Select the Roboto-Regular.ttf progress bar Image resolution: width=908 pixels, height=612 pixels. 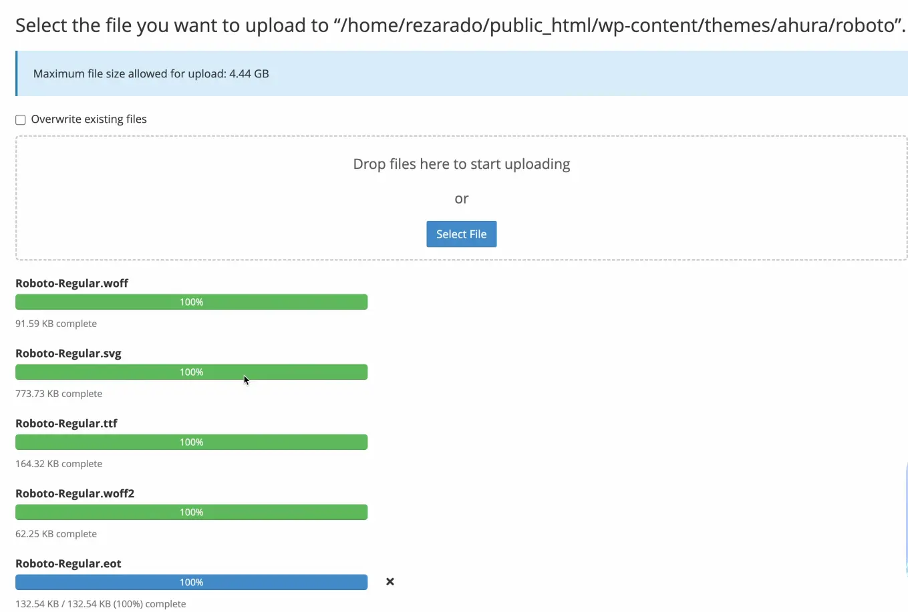coord(191,442)
